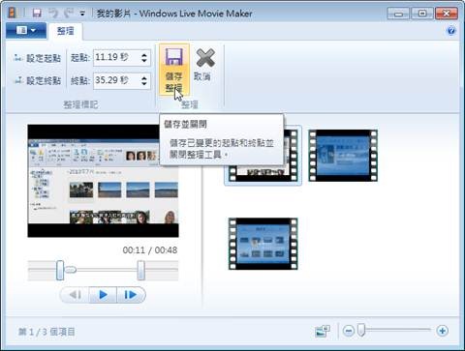Step to the previous frame
This screenshot has height=351, width=465.
pos(75,295)
